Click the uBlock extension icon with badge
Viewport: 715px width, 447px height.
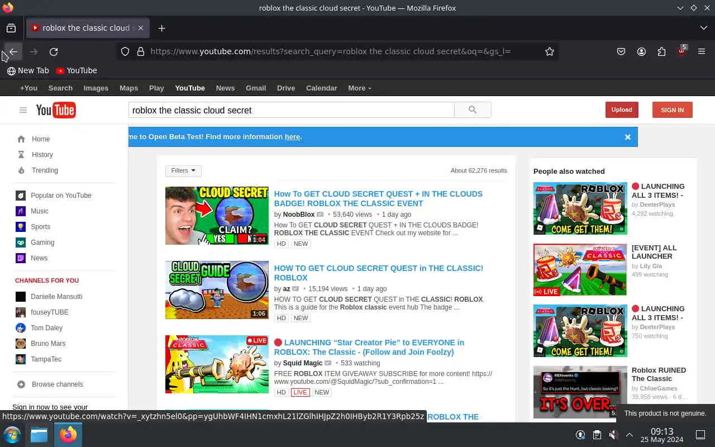(x=681, y=51)
